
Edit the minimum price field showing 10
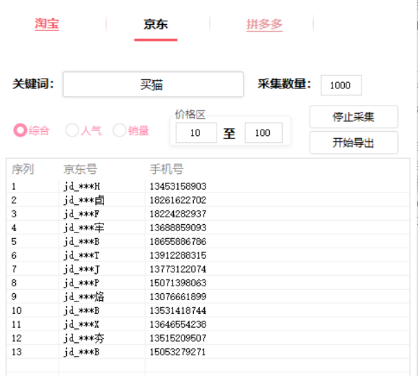(196, 132)
